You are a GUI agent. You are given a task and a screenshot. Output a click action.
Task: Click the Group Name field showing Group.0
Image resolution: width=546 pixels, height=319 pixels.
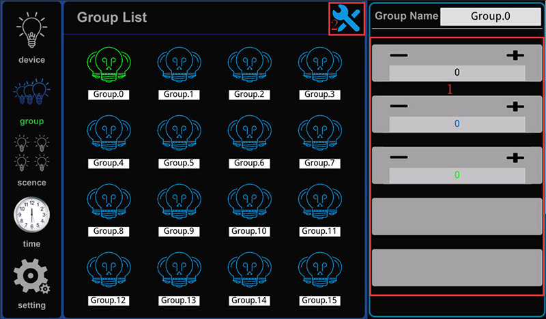490,16
